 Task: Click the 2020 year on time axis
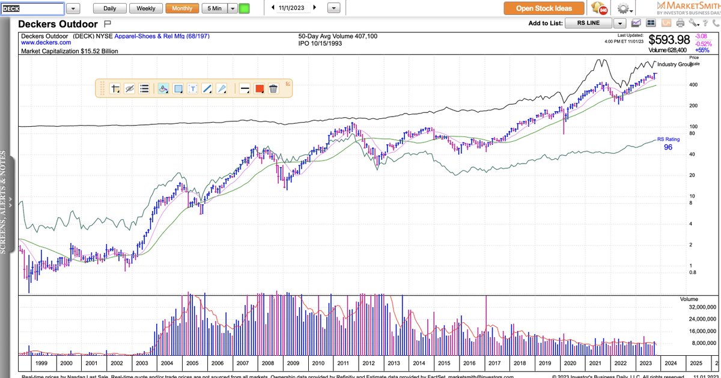pos(570,364)
